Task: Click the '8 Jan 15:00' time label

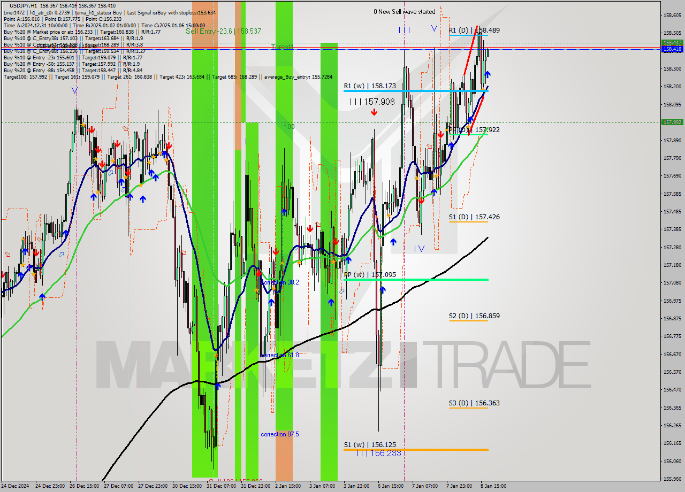Action: [494, 486]
